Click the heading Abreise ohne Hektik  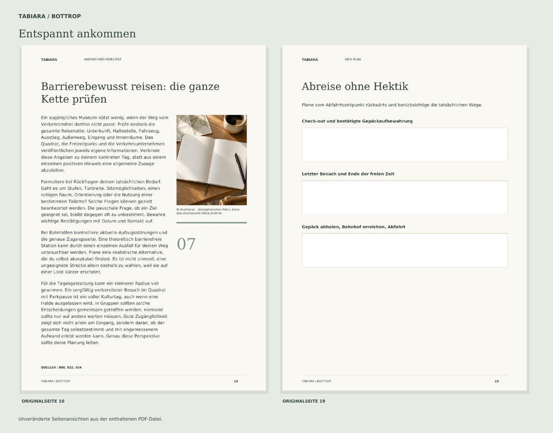(x=355, y=87)
